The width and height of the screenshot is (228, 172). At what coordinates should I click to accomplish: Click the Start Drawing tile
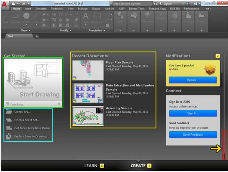pos(33,80)
